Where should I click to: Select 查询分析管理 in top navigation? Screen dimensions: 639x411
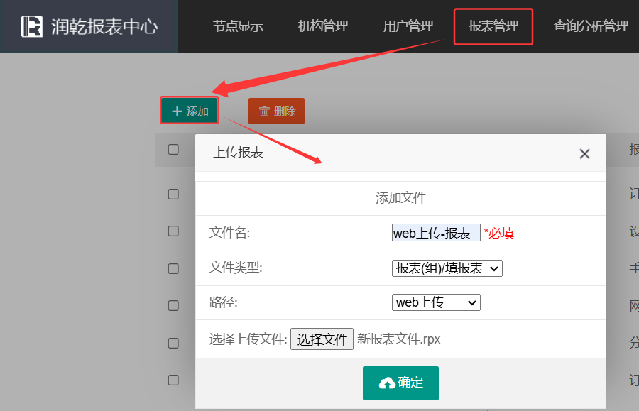pos(591,26)
